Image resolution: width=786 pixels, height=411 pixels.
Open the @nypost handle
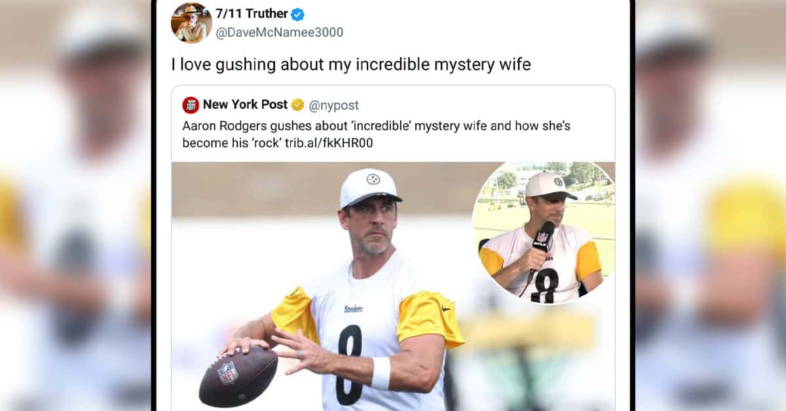pyautogui.click(x=333, y=105)
